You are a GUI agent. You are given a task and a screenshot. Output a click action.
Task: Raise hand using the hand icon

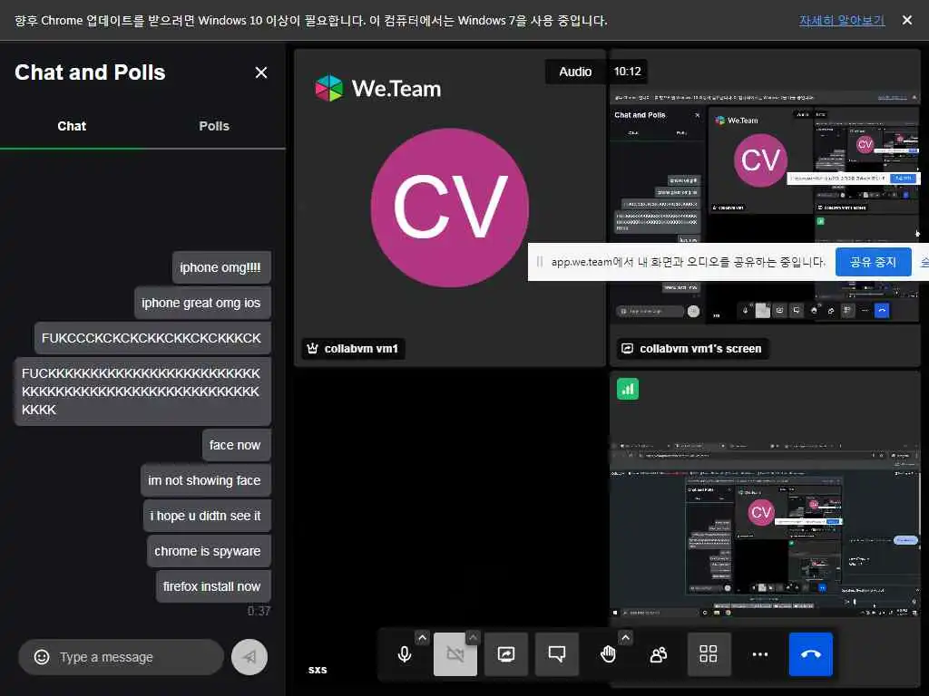608,654
